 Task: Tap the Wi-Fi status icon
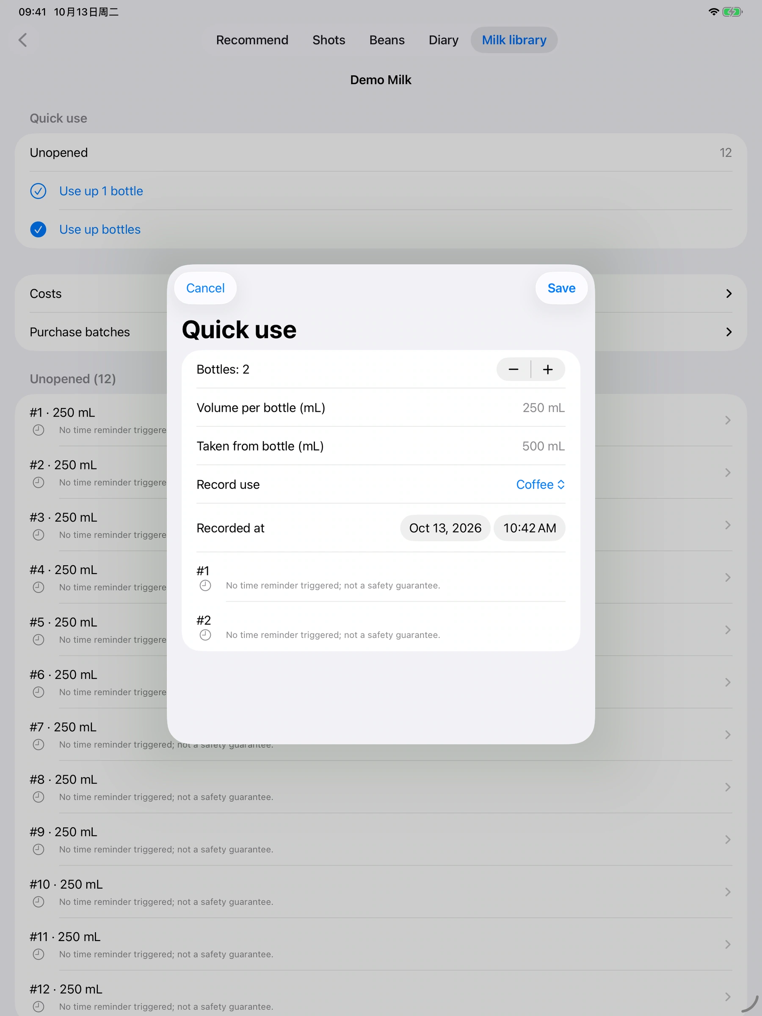[x=713, y=12]
